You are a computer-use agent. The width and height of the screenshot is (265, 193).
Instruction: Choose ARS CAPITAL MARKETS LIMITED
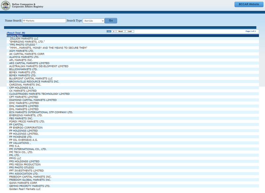29,63
